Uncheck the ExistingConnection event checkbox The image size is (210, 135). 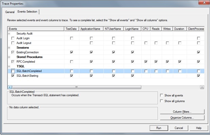tap(13, 52)
